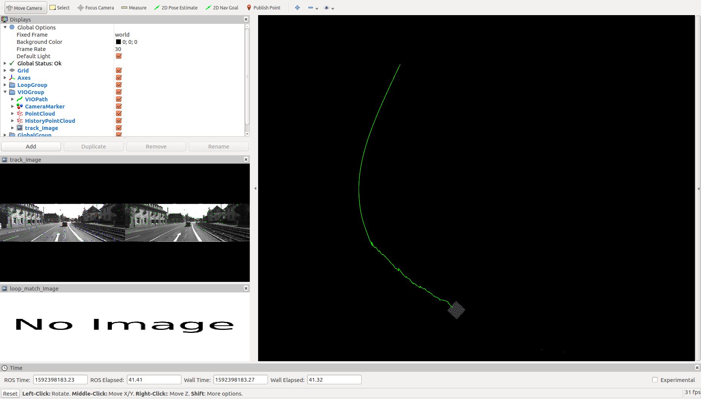The width and height of the screenshot is (701, 399).
Task: Click the Wall Elapsed field
Action: (x=334, y=380)
